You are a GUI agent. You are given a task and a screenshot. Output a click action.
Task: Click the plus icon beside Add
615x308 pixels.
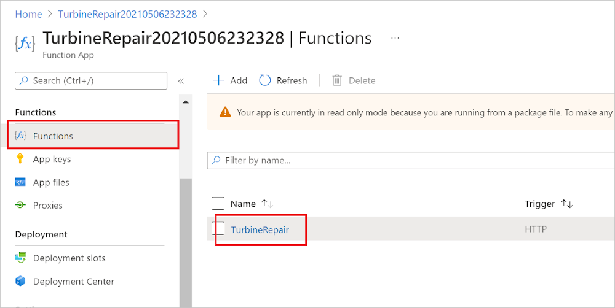click(218, 80)
